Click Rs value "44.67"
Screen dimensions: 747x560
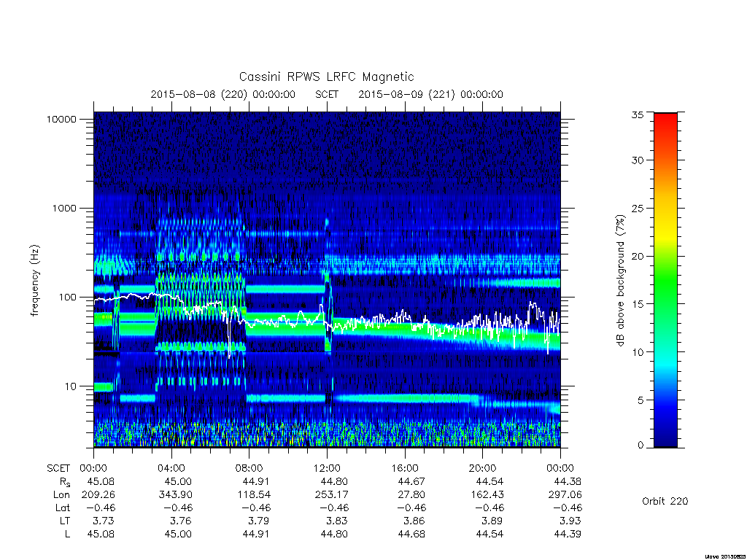pyautogui.click(x=411, y=481)
